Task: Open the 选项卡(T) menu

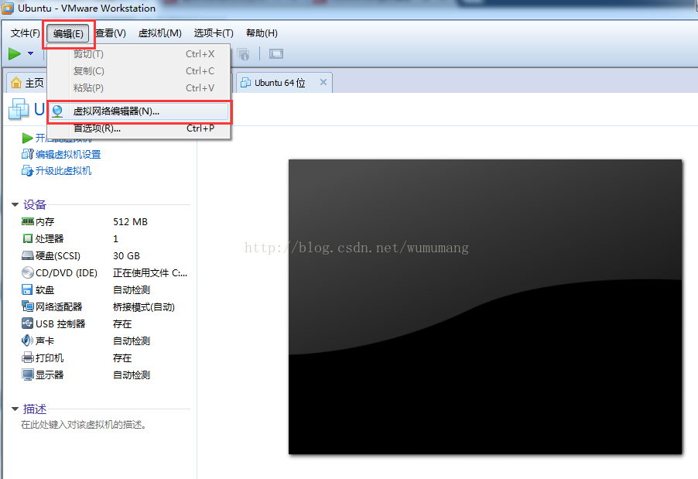Action: 214,33
